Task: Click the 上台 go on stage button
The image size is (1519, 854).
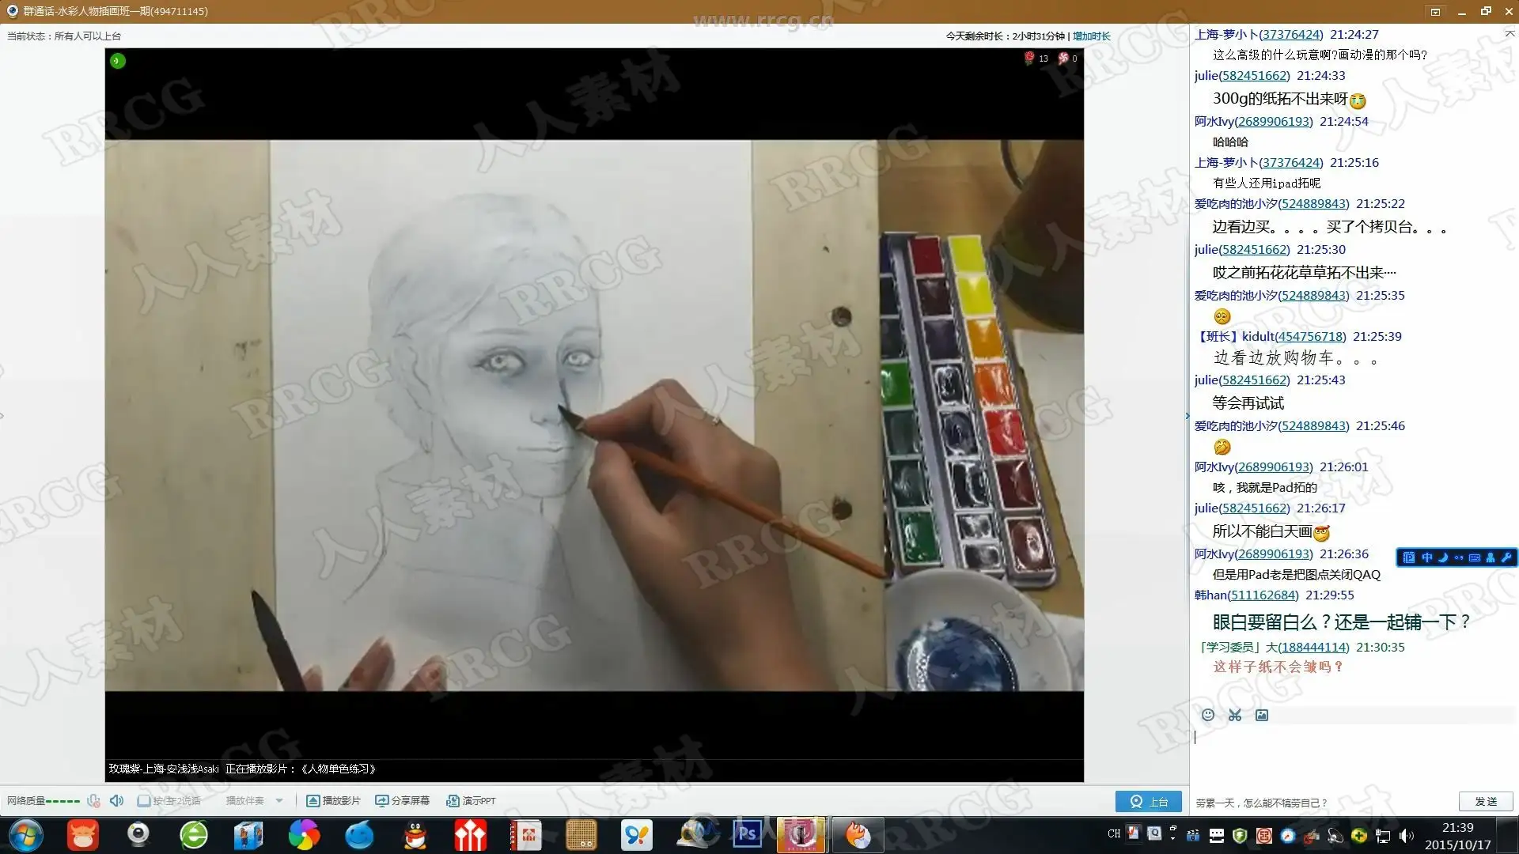Action: pos(1149,801)
